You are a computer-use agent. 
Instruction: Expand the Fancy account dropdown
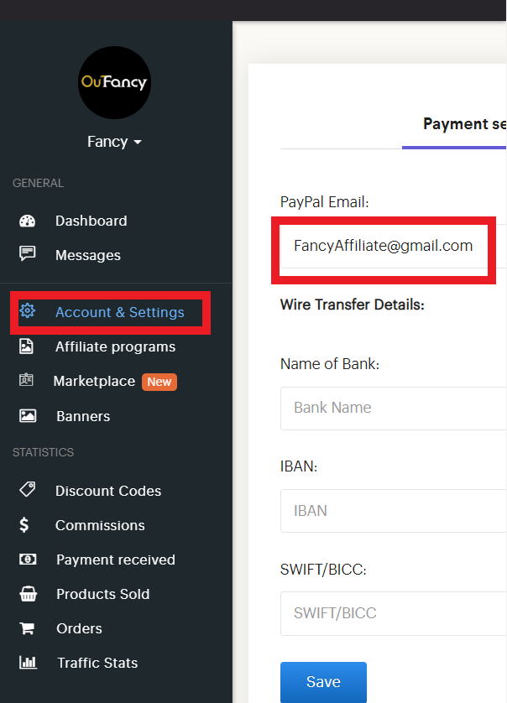click(x=114, y=142)
